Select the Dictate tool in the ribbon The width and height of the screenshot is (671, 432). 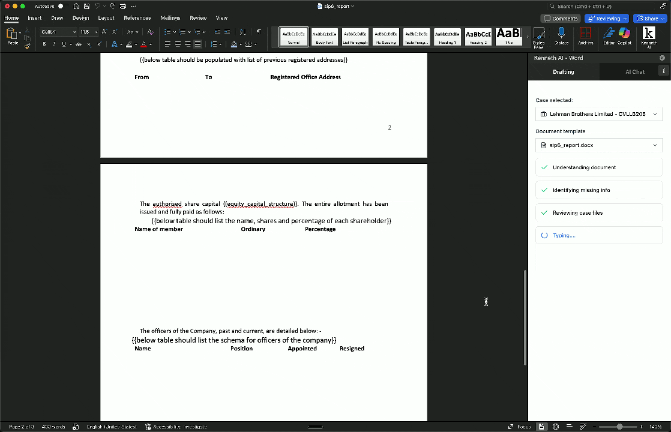pyautogui.click(x=561, y=37)
